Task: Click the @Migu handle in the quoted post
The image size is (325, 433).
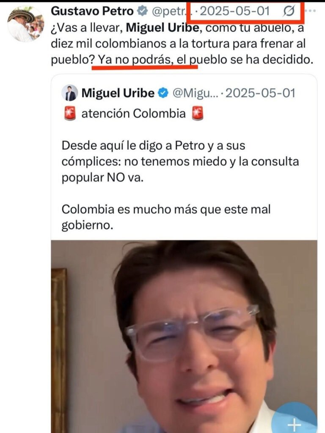Action: pos(196,93)
